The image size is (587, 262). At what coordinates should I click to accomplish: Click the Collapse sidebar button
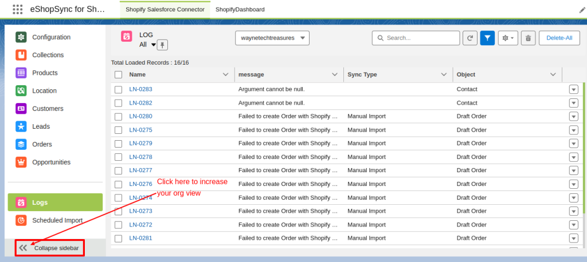(50, 248)
